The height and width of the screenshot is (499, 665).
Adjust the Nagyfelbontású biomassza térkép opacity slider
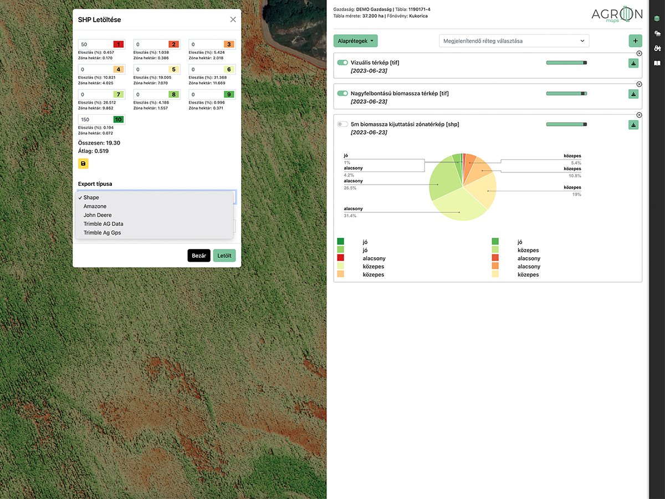point(566,94)
